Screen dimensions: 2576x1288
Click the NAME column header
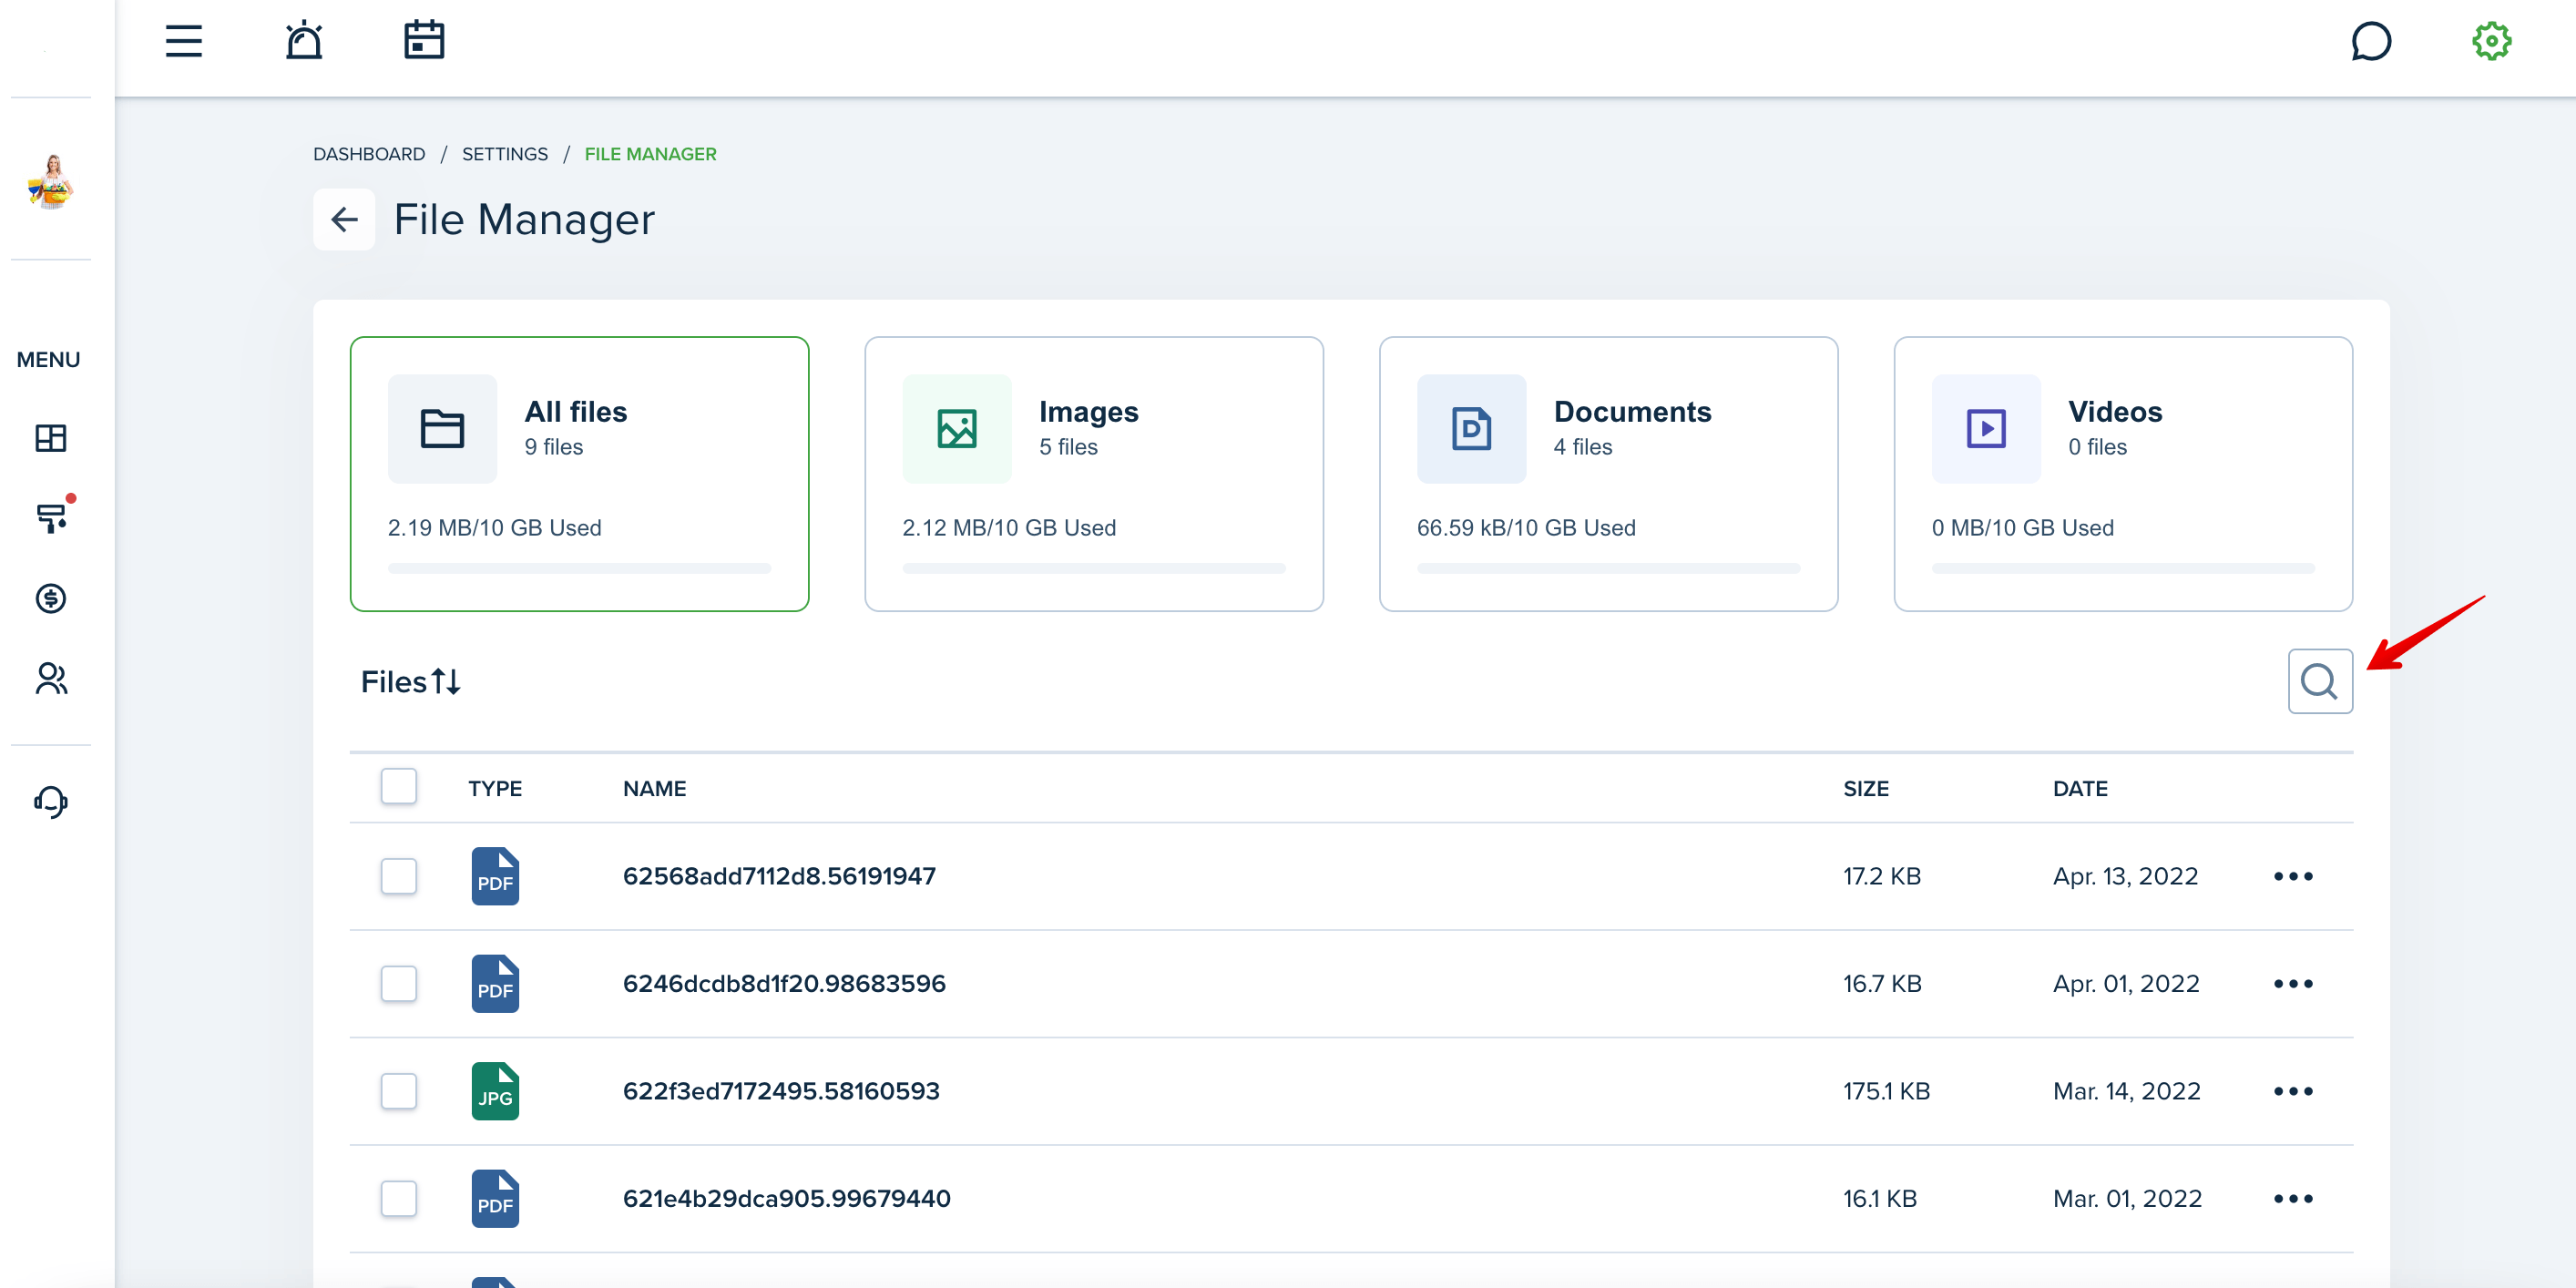tap(654, 788)
